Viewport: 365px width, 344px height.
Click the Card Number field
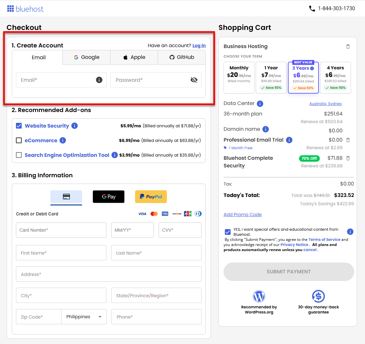(x=61, y=230)
